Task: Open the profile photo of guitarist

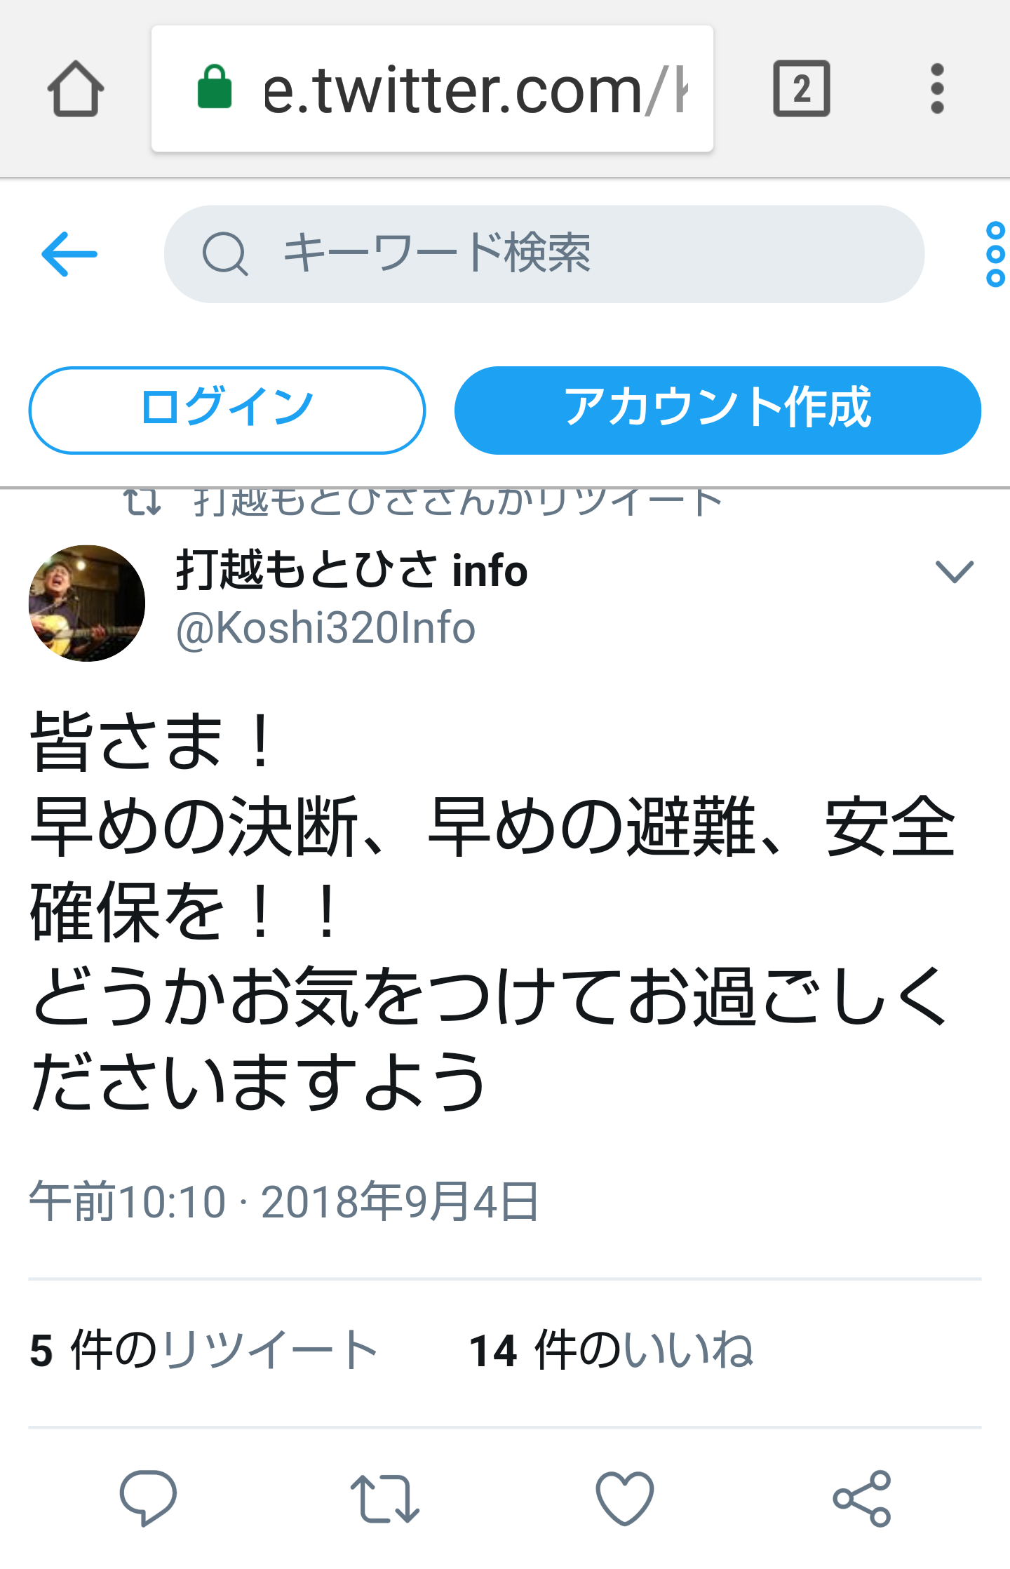Action: [x=87, y=603]
